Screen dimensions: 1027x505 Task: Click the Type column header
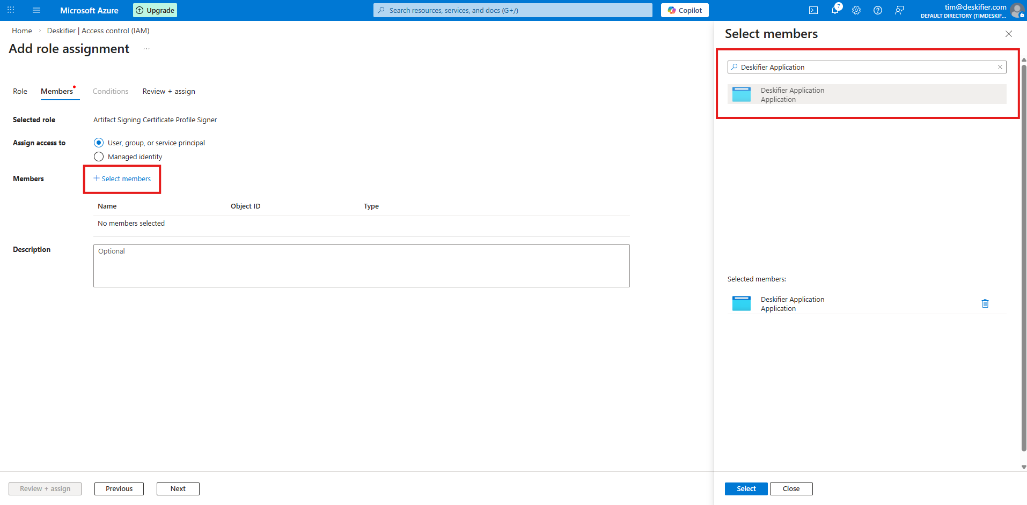(x=371, y=206)
